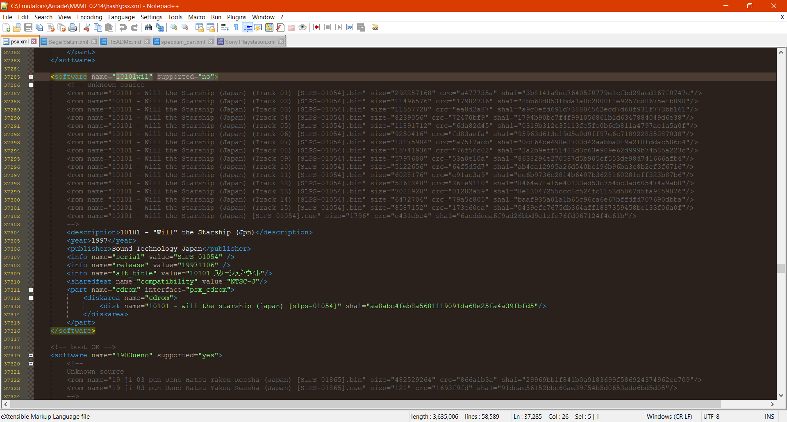Viewport: 787px width, 422px height.
Task: Click the Redo arrow icon
Action: coord(134,27)
